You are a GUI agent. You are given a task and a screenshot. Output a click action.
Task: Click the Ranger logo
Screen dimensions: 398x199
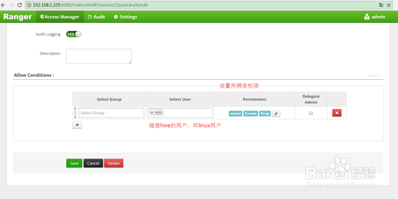18,17
